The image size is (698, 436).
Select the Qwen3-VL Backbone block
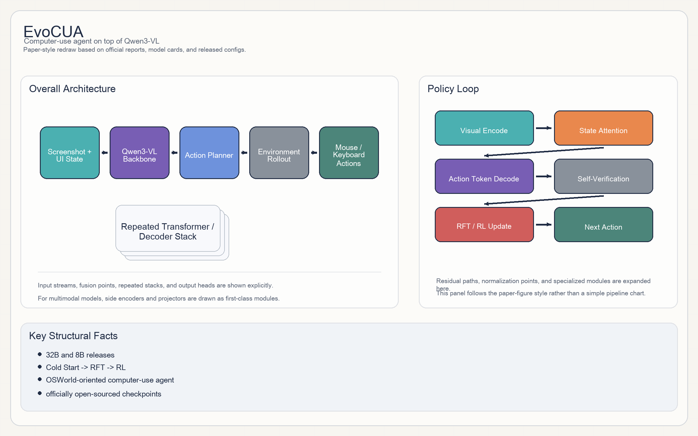point(140,153)
